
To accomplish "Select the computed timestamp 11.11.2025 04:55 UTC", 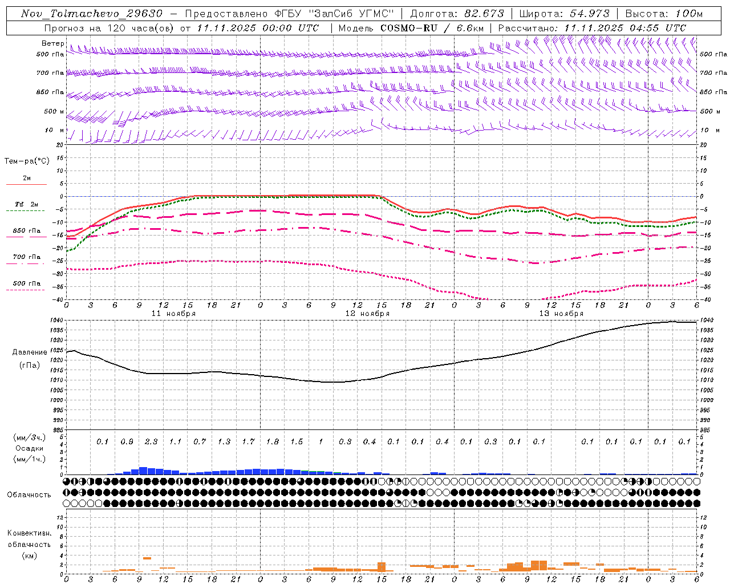I will tap(625, 28).
